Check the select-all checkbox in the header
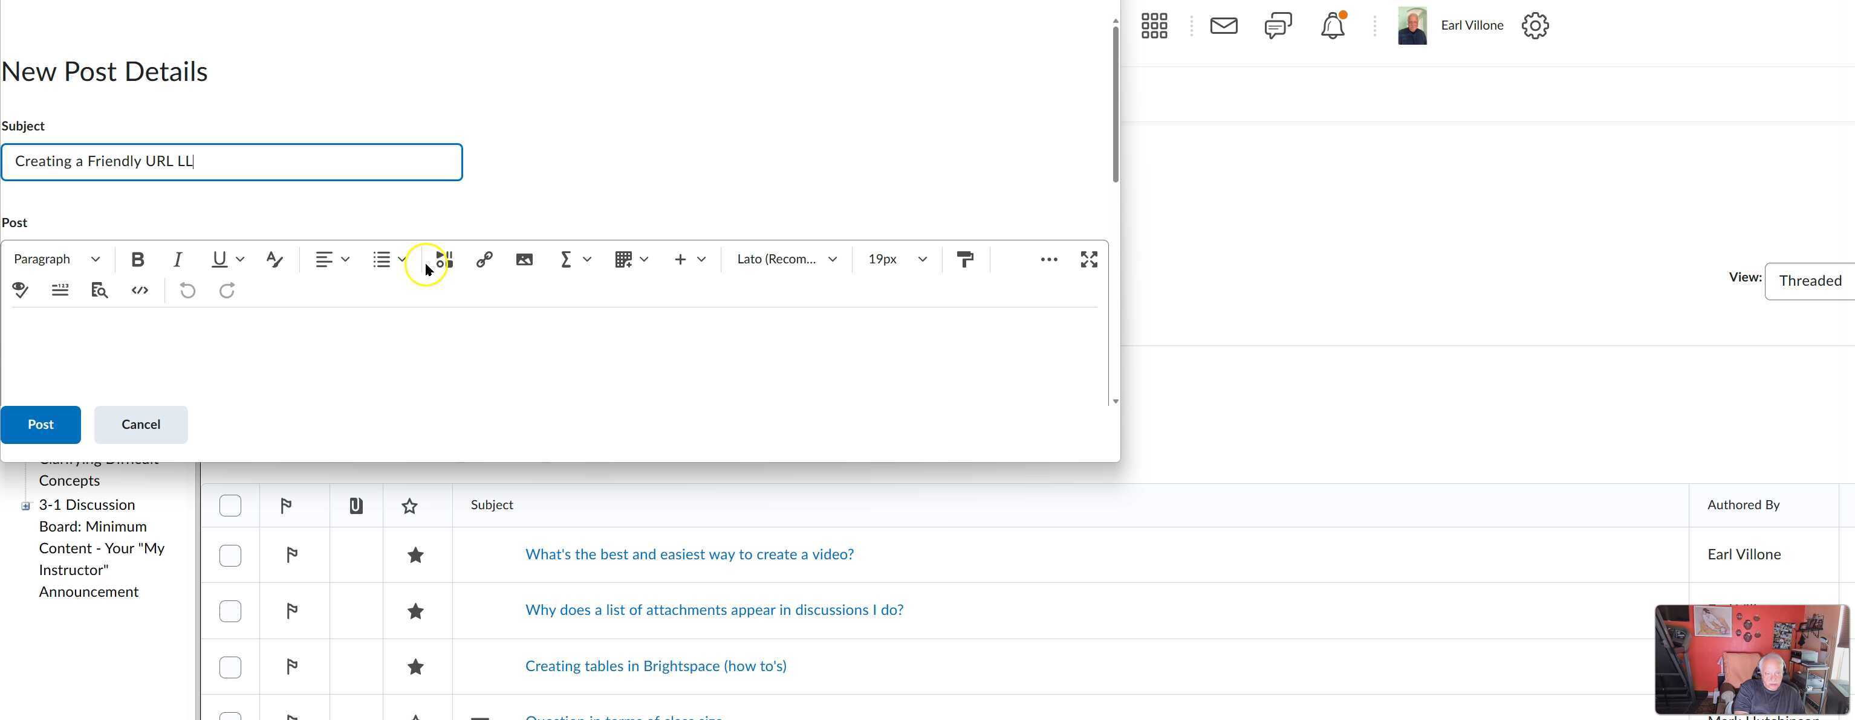Image resolution: width=1855 pixels, height=720 pixels. click(x=230, y=505)
